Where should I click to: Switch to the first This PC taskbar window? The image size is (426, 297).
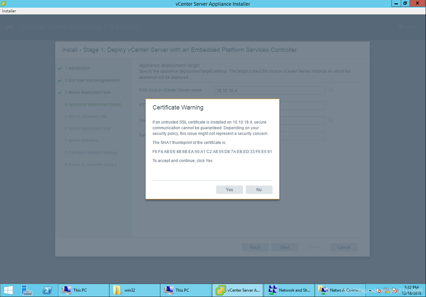84,290
